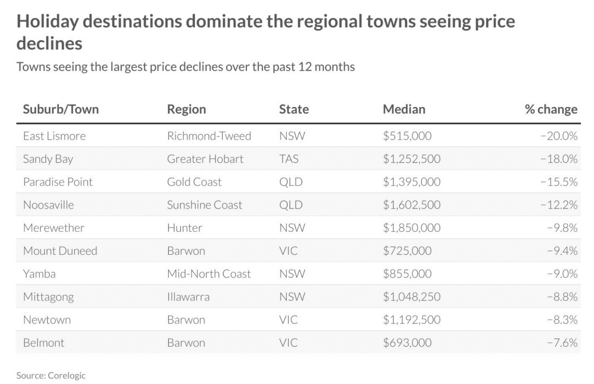Click the Median column header

pyautogui.click(x=404, y=109)
